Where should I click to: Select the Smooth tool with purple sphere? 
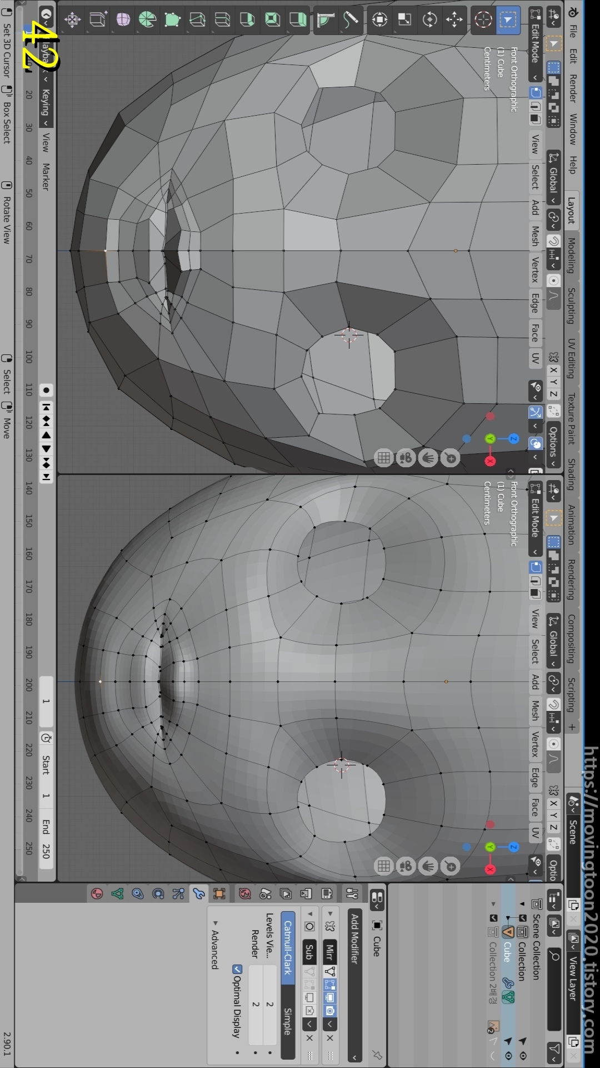click(x=123, y=20)
